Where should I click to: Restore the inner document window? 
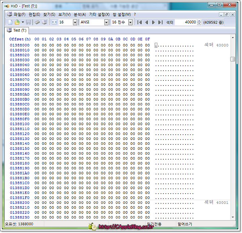tap(227, 14)
